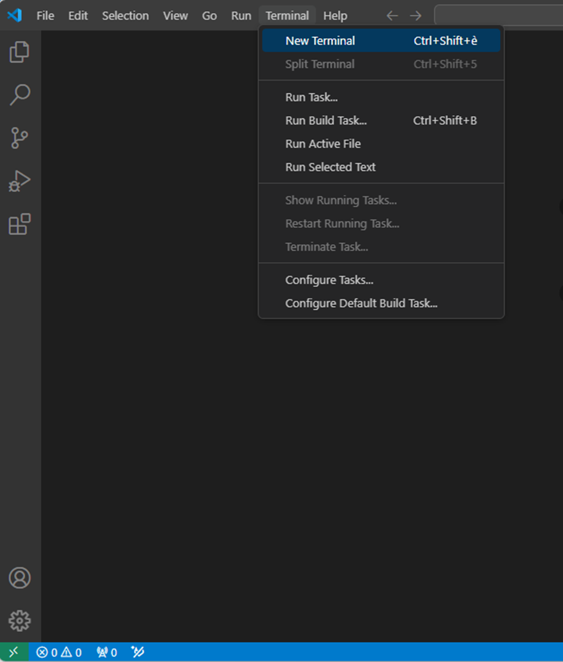The width and height of the screenshot is (563, 662).
Task: Open the Source Control view
Action: [x=20, y=138]
